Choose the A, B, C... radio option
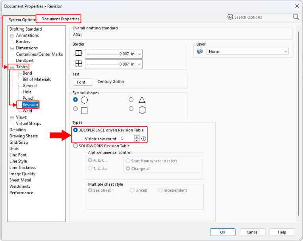The width and height of the screenshot is (303, 241). (90, 160)
